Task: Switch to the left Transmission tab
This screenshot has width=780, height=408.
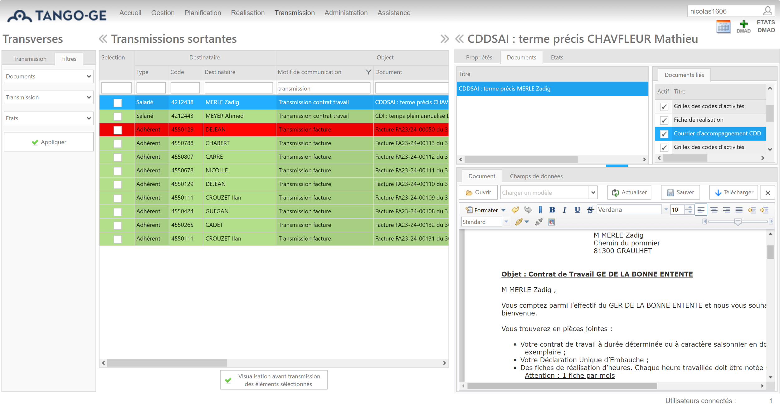Action: coord(30,59)
